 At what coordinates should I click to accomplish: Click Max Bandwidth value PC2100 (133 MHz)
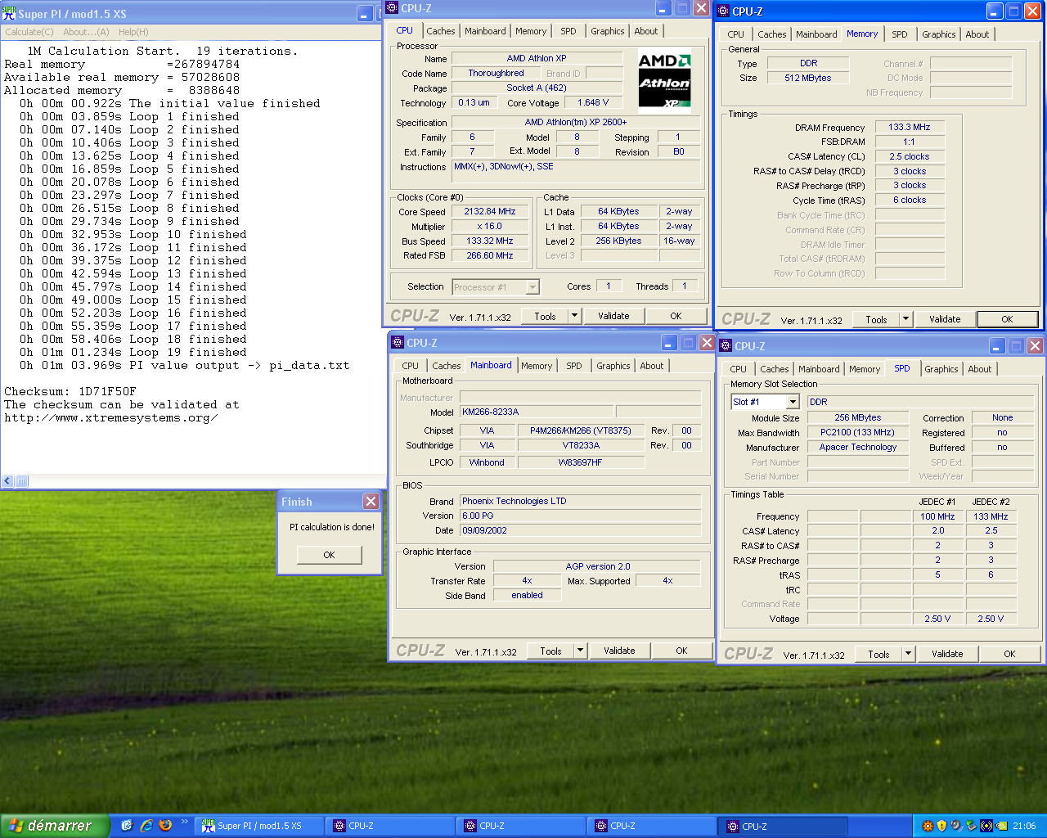858,432
